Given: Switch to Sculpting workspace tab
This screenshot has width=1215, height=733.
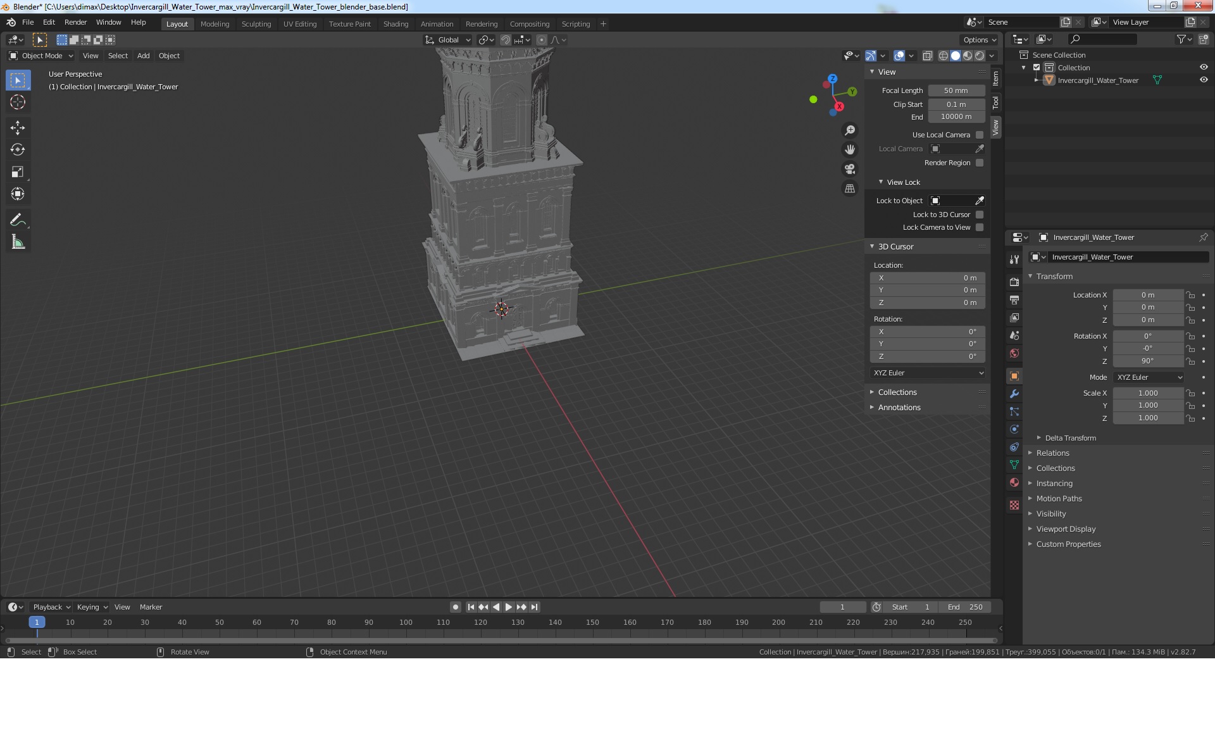Looking at the screenshot, I should (256, 24).
